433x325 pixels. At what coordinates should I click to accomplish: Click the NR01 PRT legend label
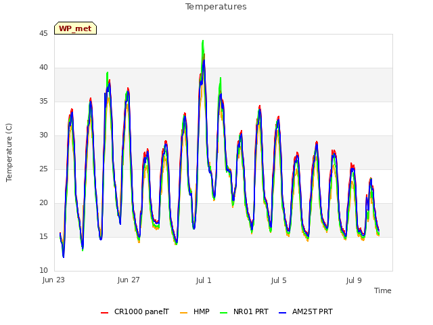(251, 311)
